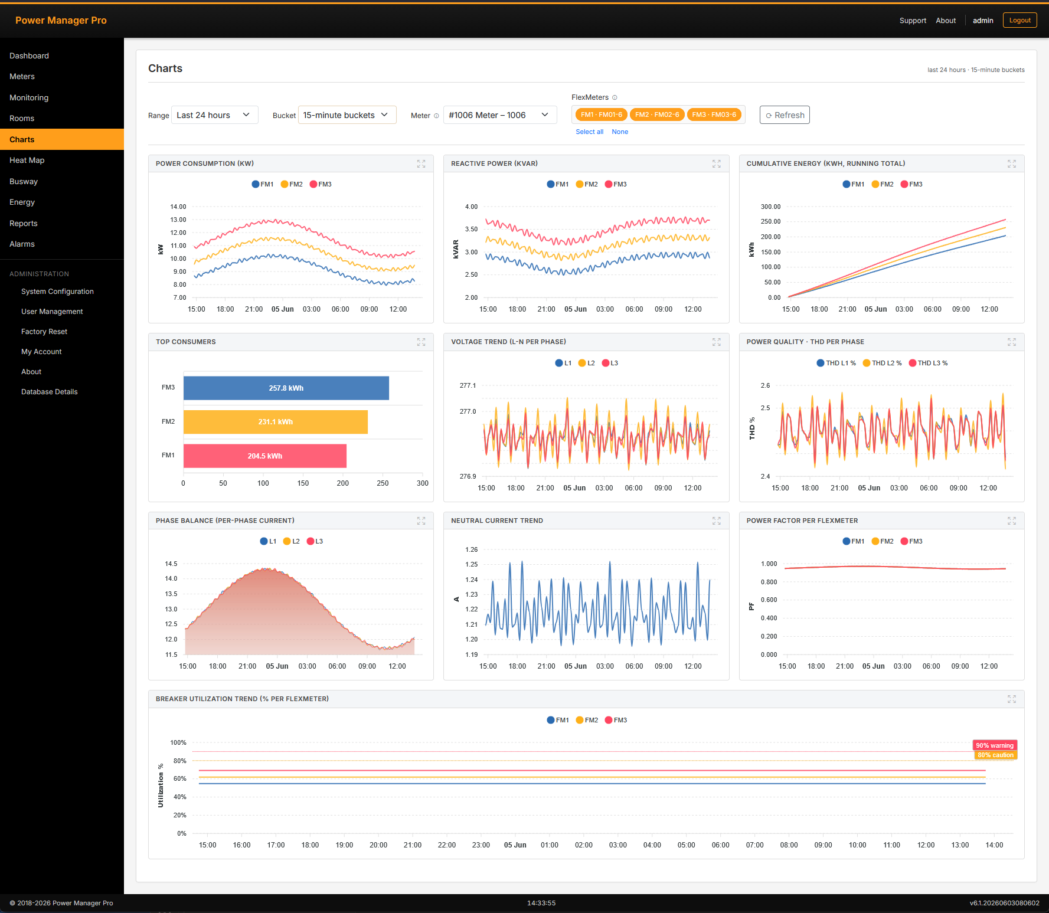
Task: Click the 90% warning threshold label
Action: coord(995,745)
